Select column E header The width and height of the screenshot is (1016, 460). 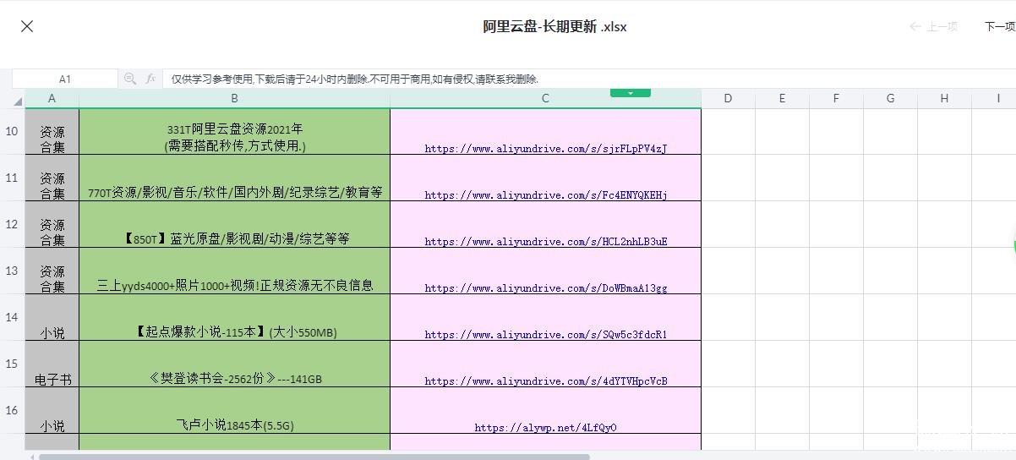(782, 98)
